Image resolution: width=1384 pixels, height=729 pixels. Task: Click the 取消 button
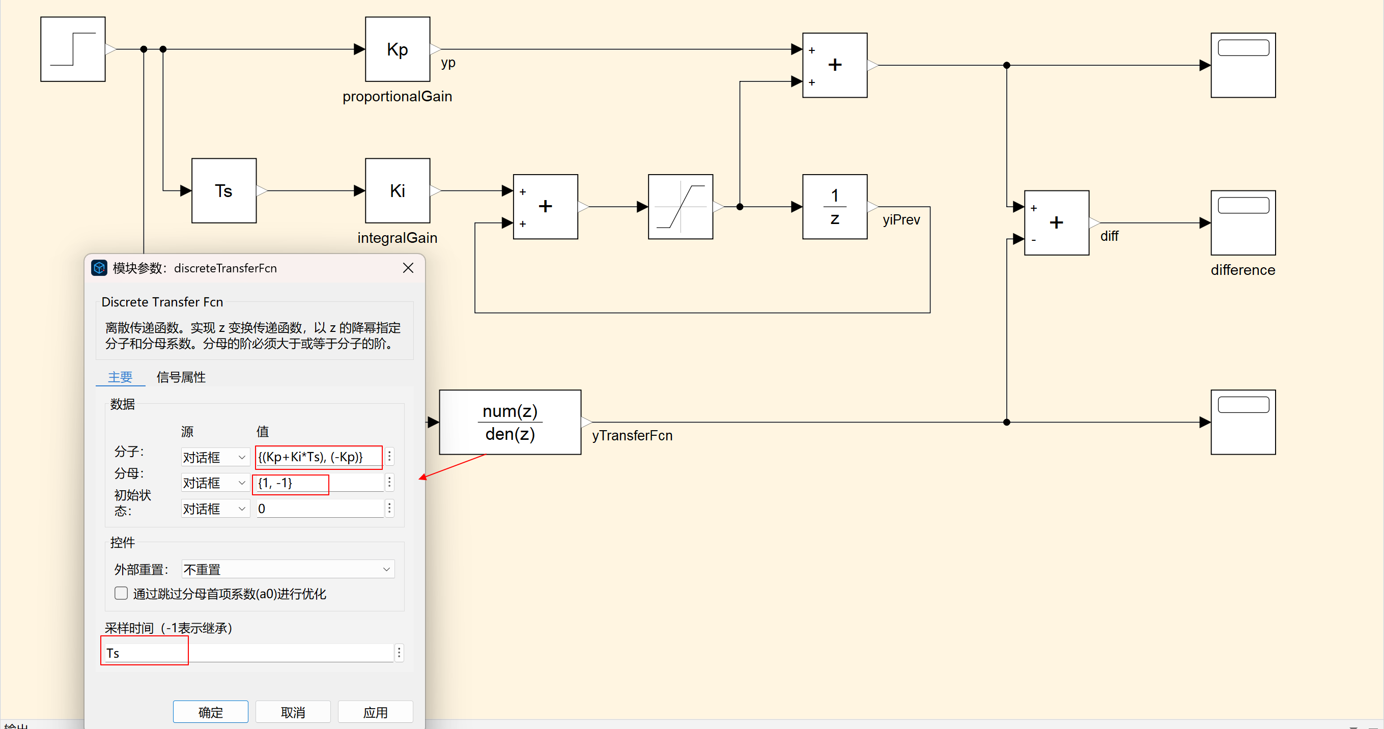pos(292,712)
